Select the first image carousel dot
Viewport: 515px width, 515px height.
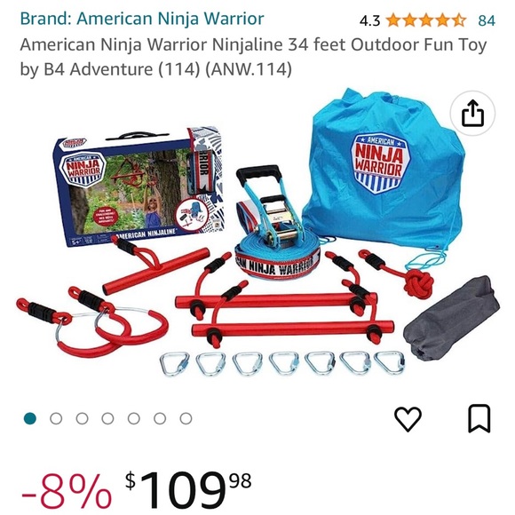coord(30,418)
